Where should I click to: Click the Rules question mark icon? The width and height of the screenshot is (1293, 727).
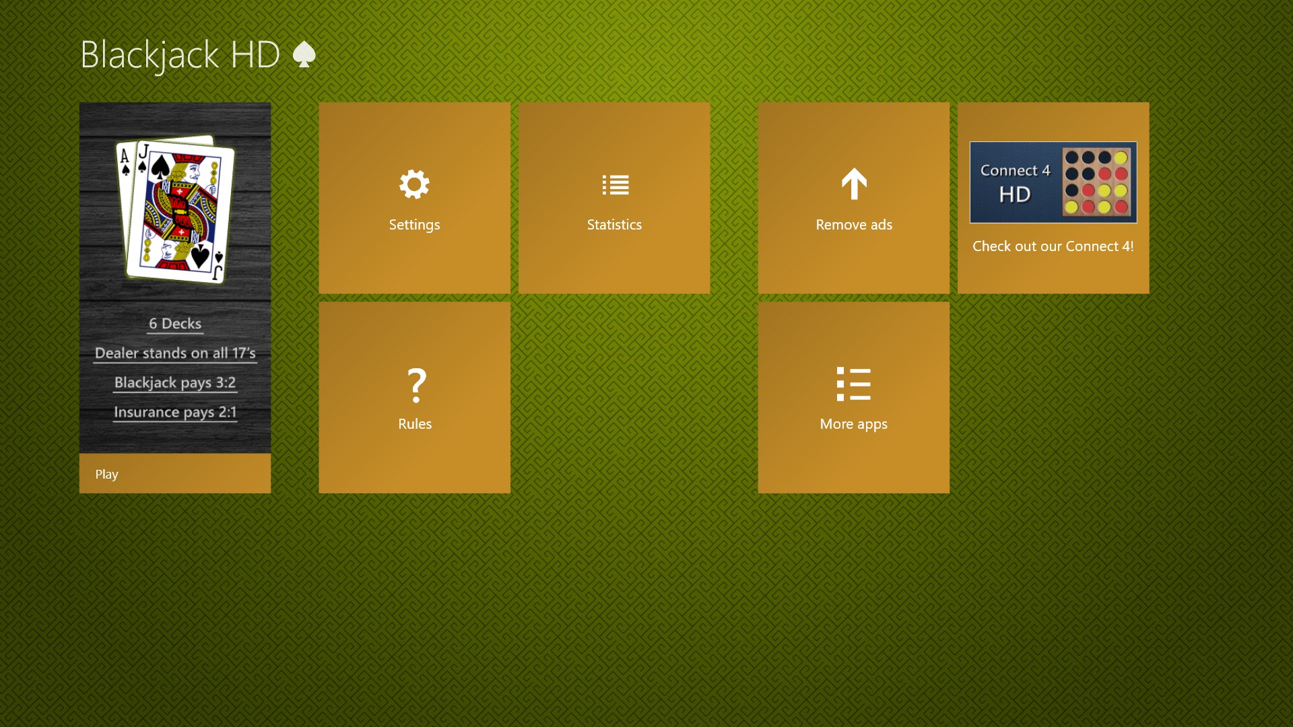[416, 384]
